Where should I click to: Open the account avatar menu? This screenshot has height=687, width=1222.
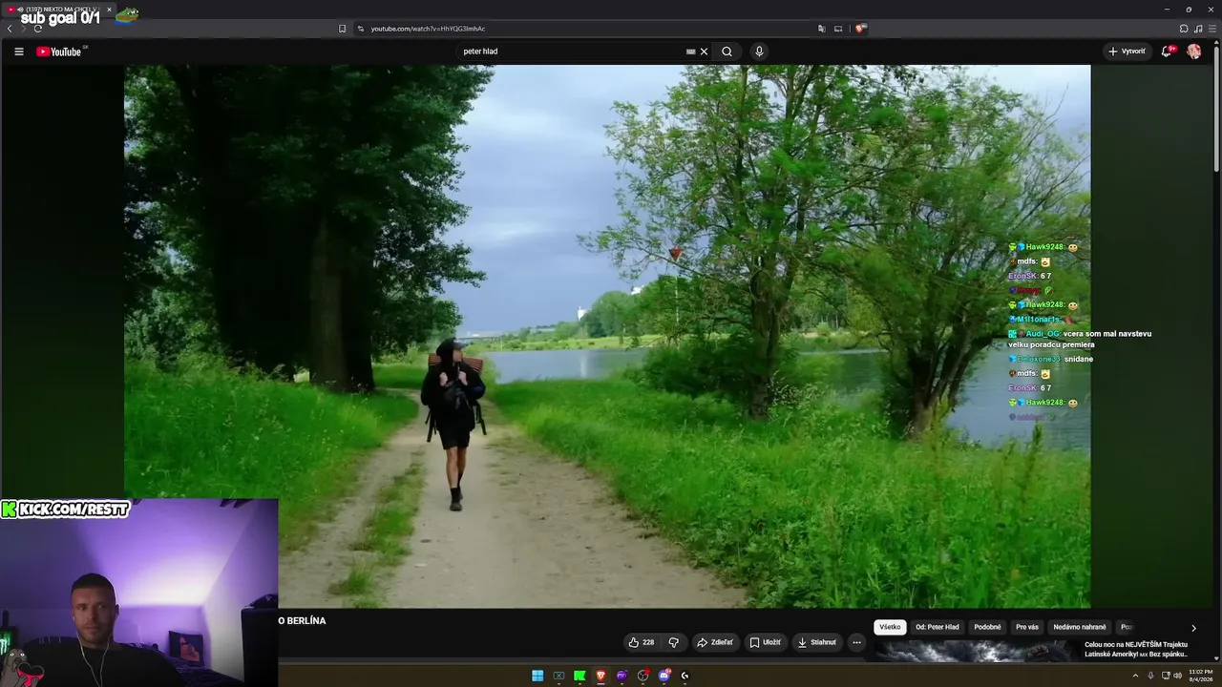click(1194, 52)
